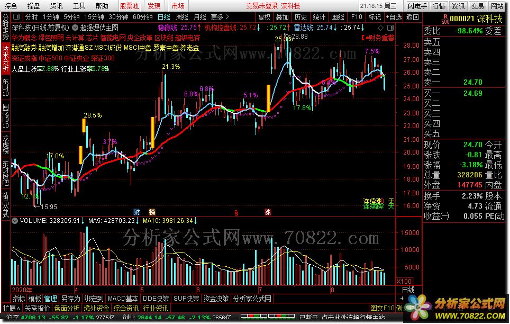The width and height of the screenshot is (510, 324).
Task: Open the 资讯 menu
Action: pos(56,6)
